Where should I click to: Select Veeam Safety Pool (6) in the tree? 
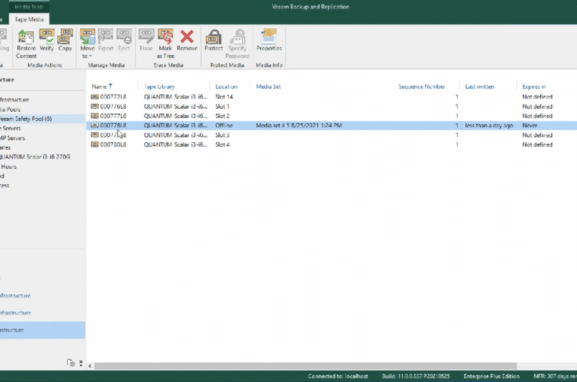click(26, 119)
